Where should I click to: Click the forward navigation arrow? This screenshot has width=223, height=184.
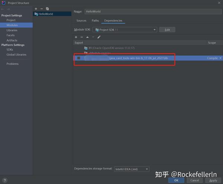pyautogui.click(x=9, y=9)
